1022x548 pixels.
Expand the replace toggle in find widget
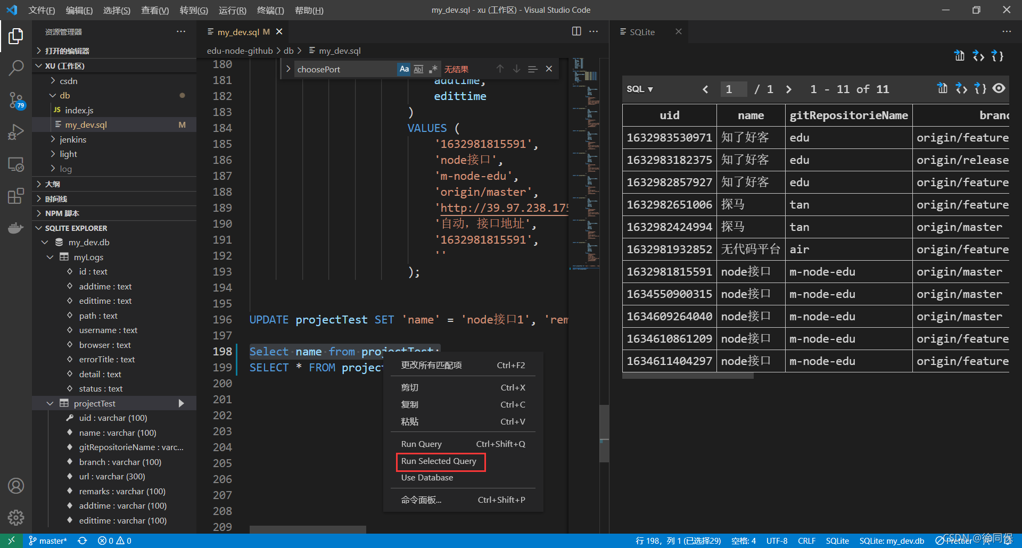288,69
